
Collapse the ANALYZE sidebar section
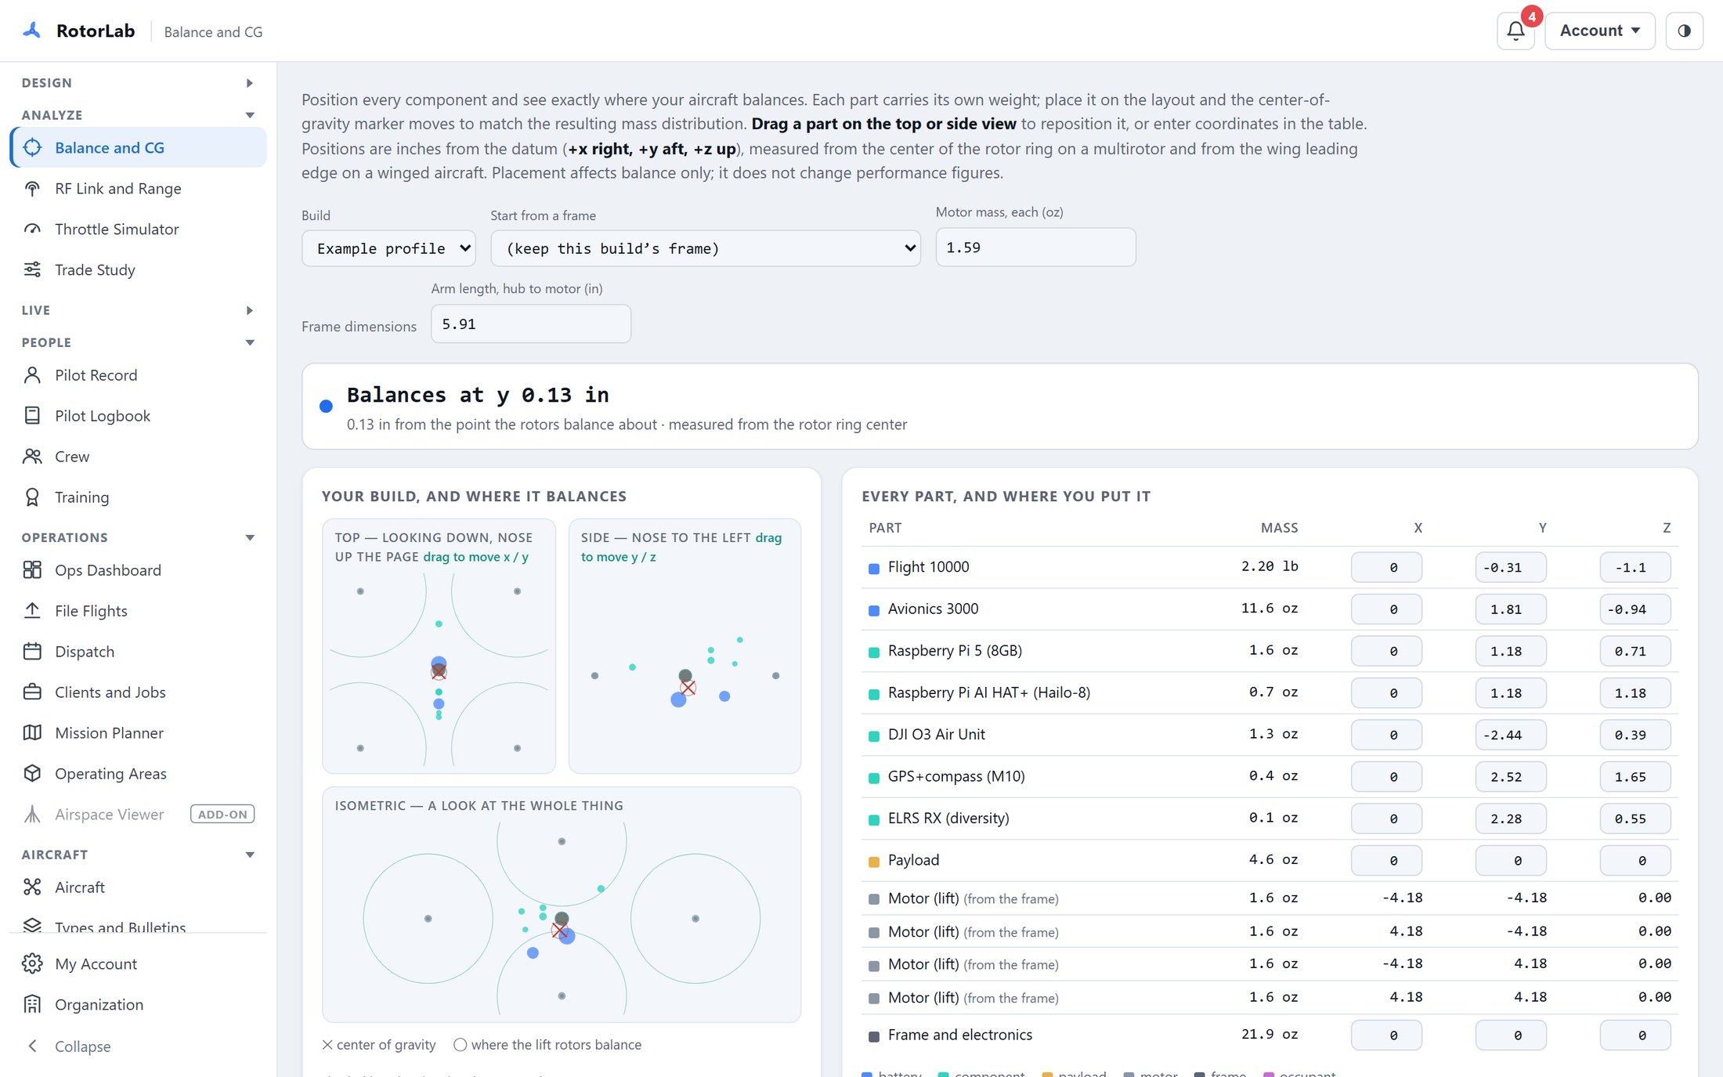click(138, 115)
